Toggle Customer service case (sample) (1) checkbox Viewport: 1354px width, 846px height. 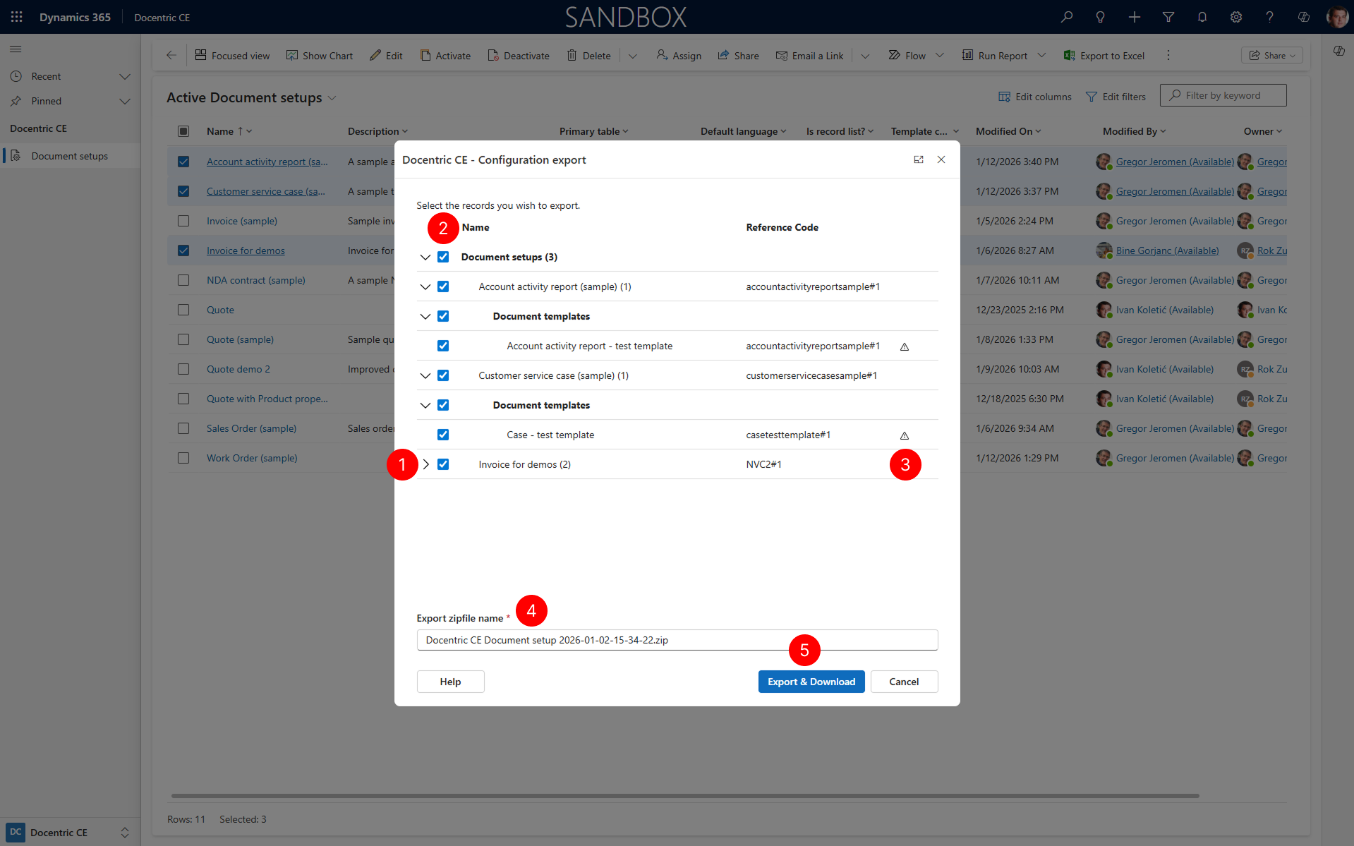(x=443, y=375)
